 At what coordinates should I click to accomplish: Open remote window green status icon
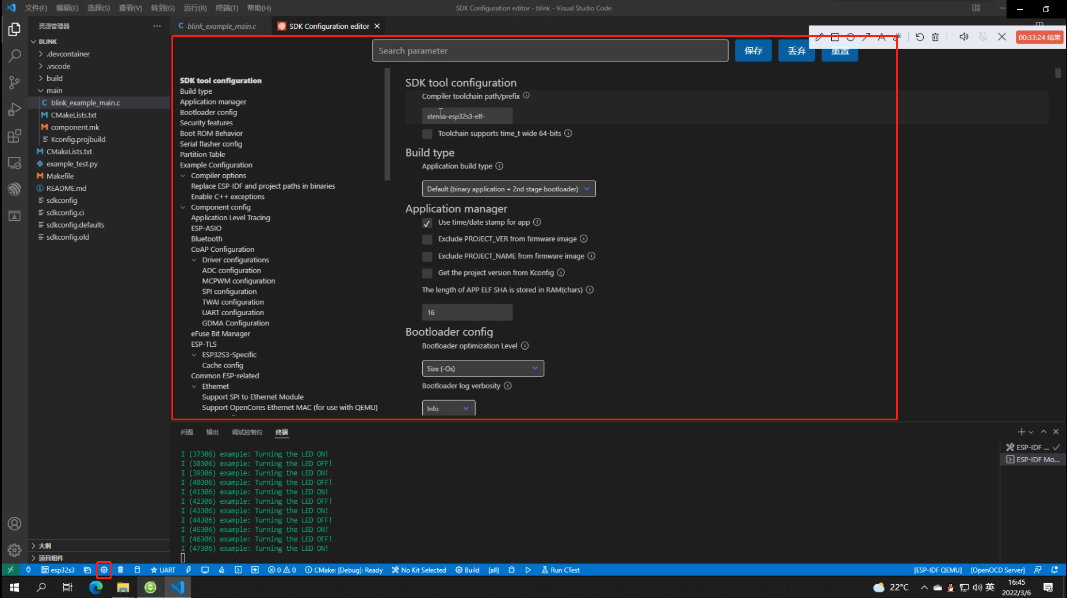[x=10, y=570]
